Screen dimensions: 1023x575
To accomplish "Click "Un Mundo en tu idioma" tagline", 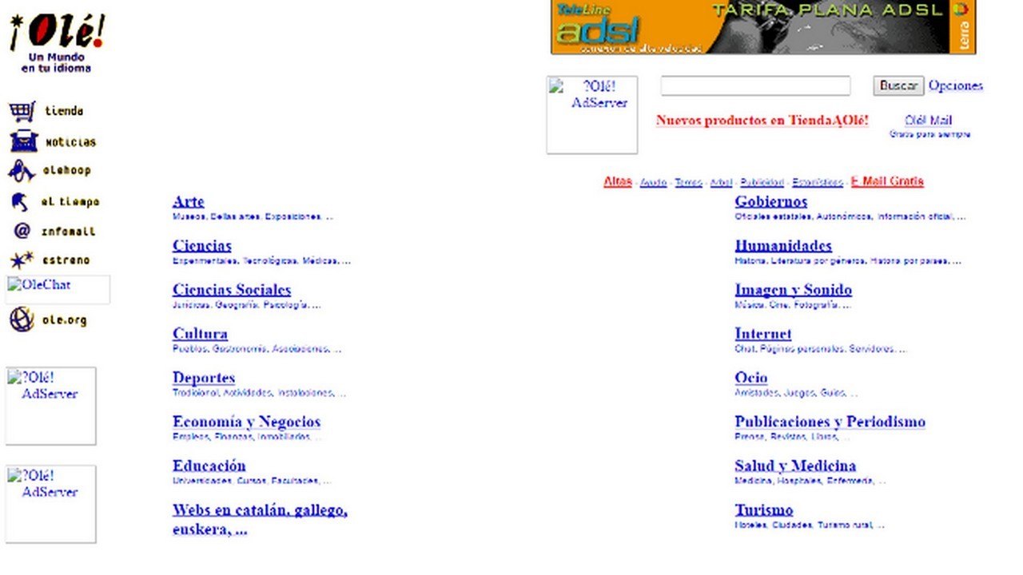I will point(56,63).
